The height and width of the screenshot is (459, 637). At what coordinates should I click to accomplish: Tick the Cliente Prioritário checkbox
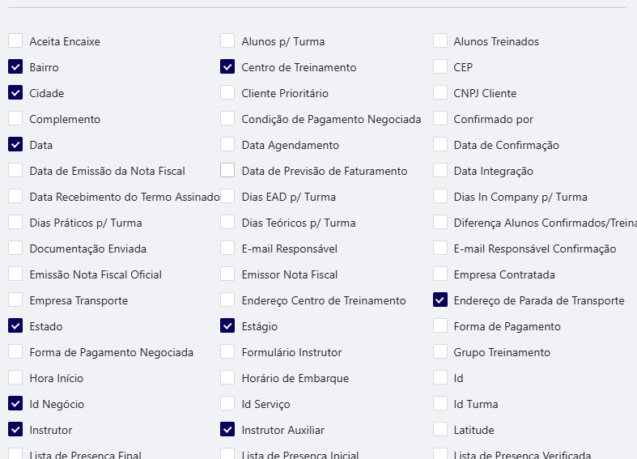(x=227, y=93)
